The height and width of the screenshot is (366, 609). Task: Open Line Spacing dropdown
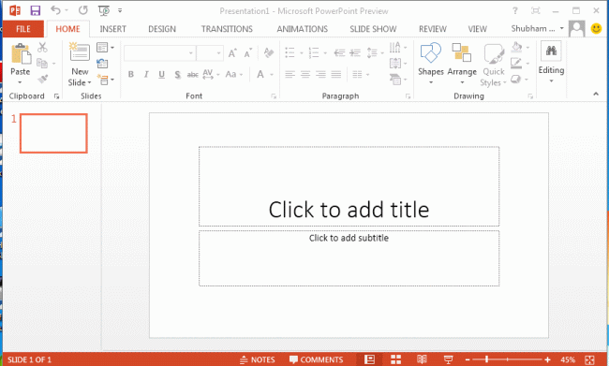[375, 52]
